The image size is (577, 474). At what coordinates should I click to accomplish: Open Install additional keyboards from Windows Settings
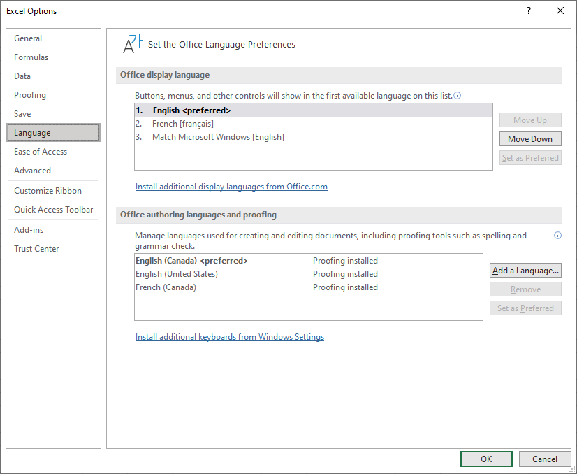[230, 336]
